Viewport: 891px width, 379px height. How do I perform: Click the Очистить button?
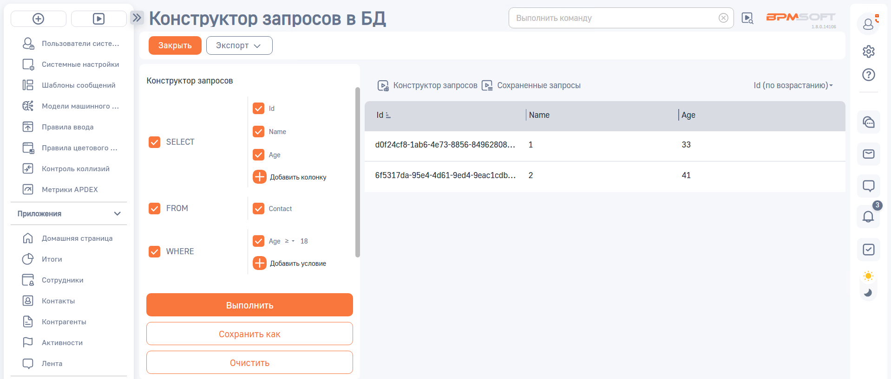point(249,362)
